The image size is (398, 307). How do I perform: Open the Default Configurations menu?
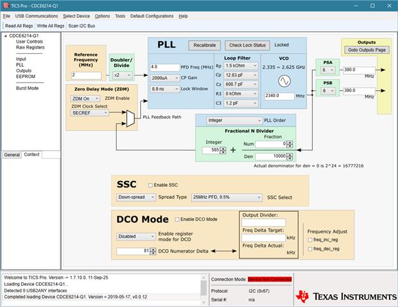pyautogui.click(x=152, y=16)
